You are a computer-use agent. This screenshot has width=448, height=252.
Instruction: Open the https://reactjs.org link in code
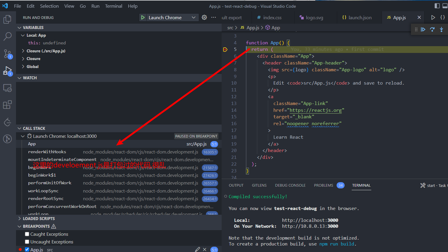[x=316, y=110]
